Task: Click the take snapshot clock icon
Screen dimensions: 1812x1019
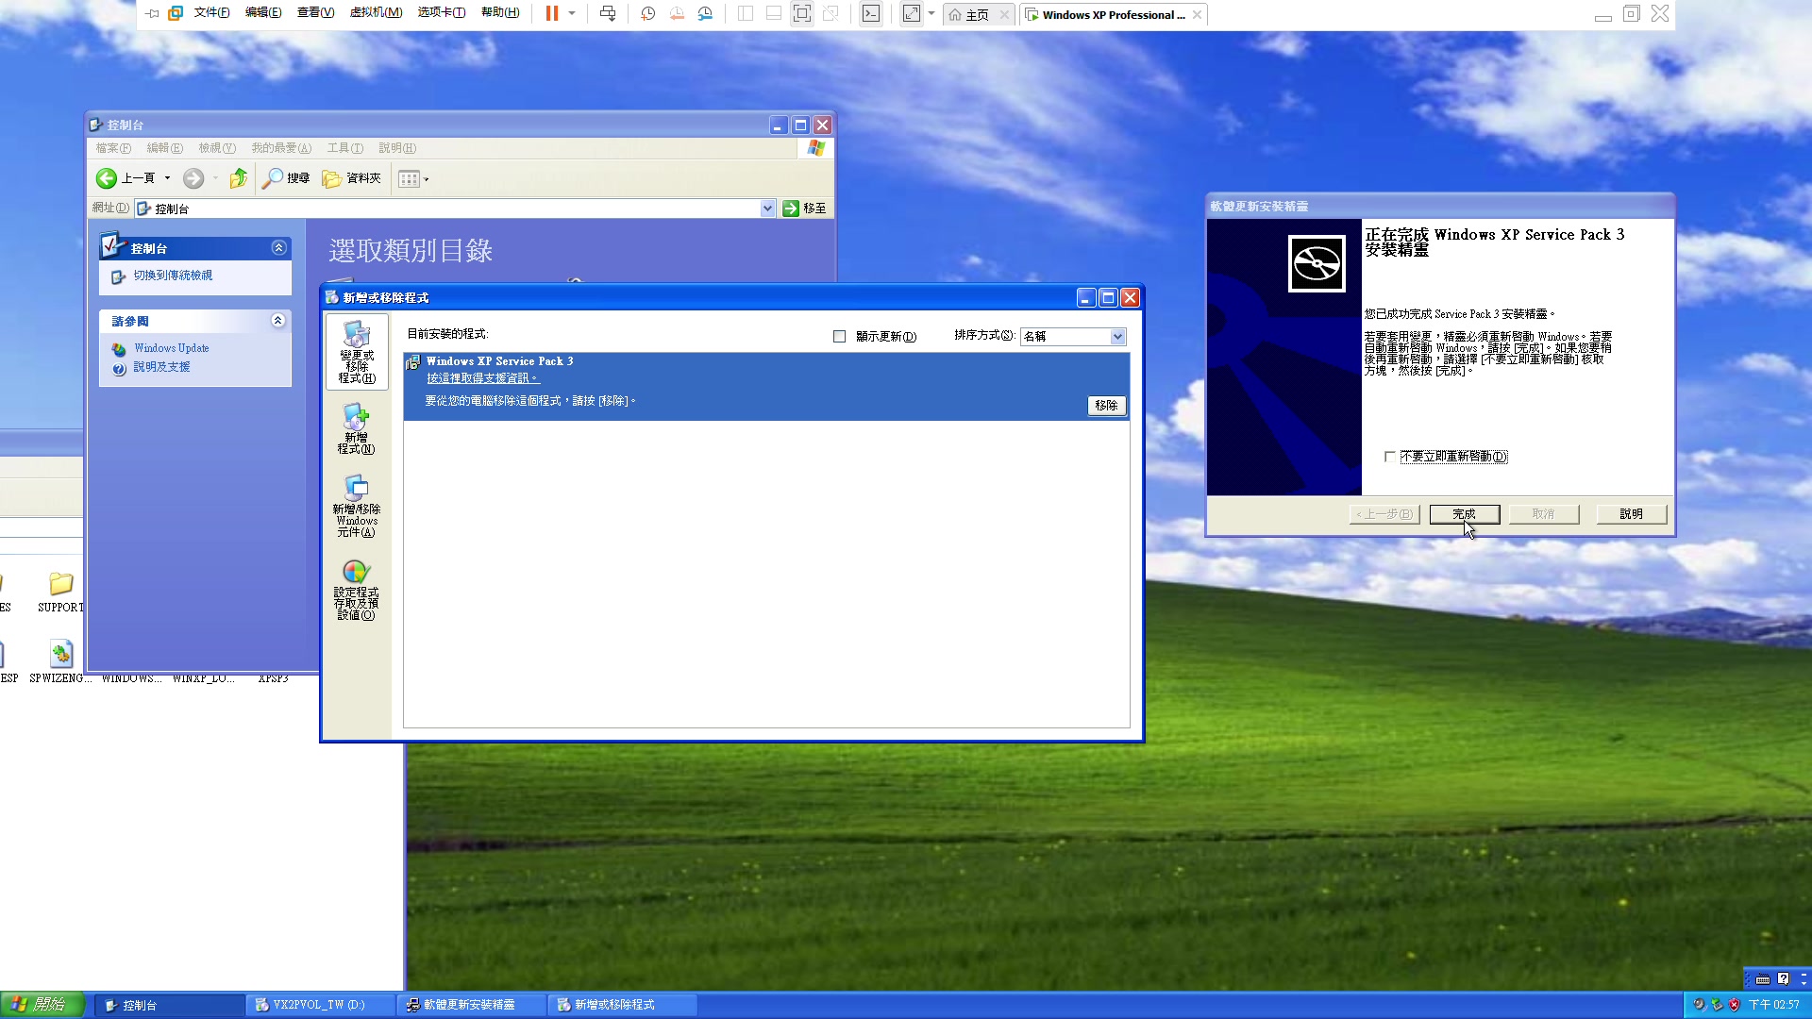Action: click(x=647, y=13)
